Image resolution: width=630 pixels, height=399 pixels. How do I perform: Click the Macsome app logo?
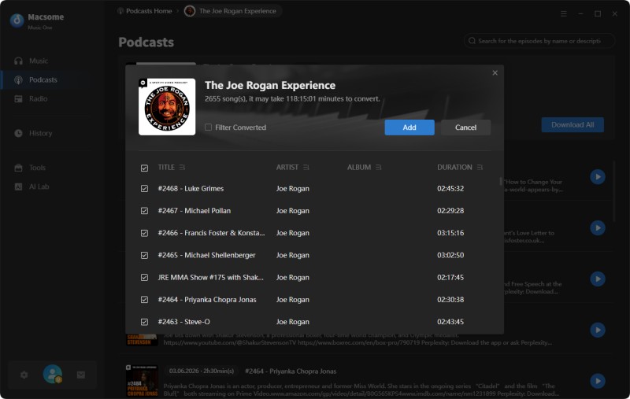tap(17, 20)
